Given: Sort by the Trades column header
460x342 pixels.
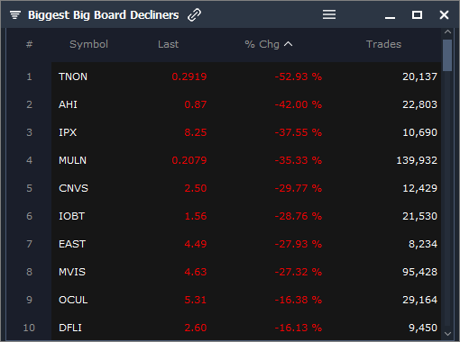Looking at the screenshot, I should (383, 44).
